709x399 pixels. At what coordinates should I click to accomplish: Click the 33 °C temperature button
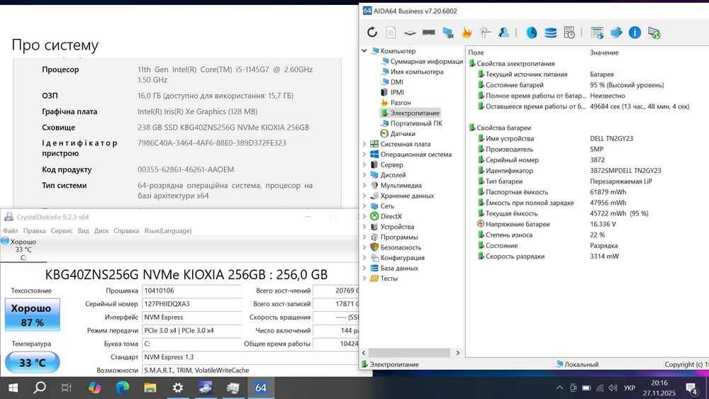pyautogui.click(x=32, y=362)
